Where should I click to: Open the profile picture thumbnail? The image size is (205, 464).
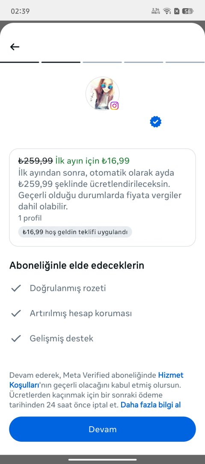(x=102, y=94)
